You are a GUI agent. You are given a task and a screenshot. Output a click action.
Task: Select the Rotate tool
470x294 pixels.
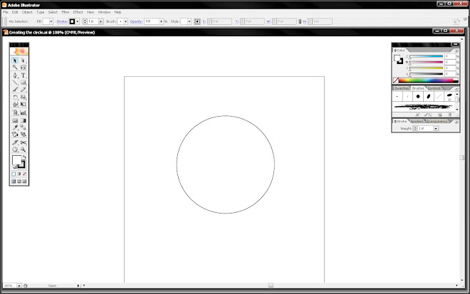15,98
